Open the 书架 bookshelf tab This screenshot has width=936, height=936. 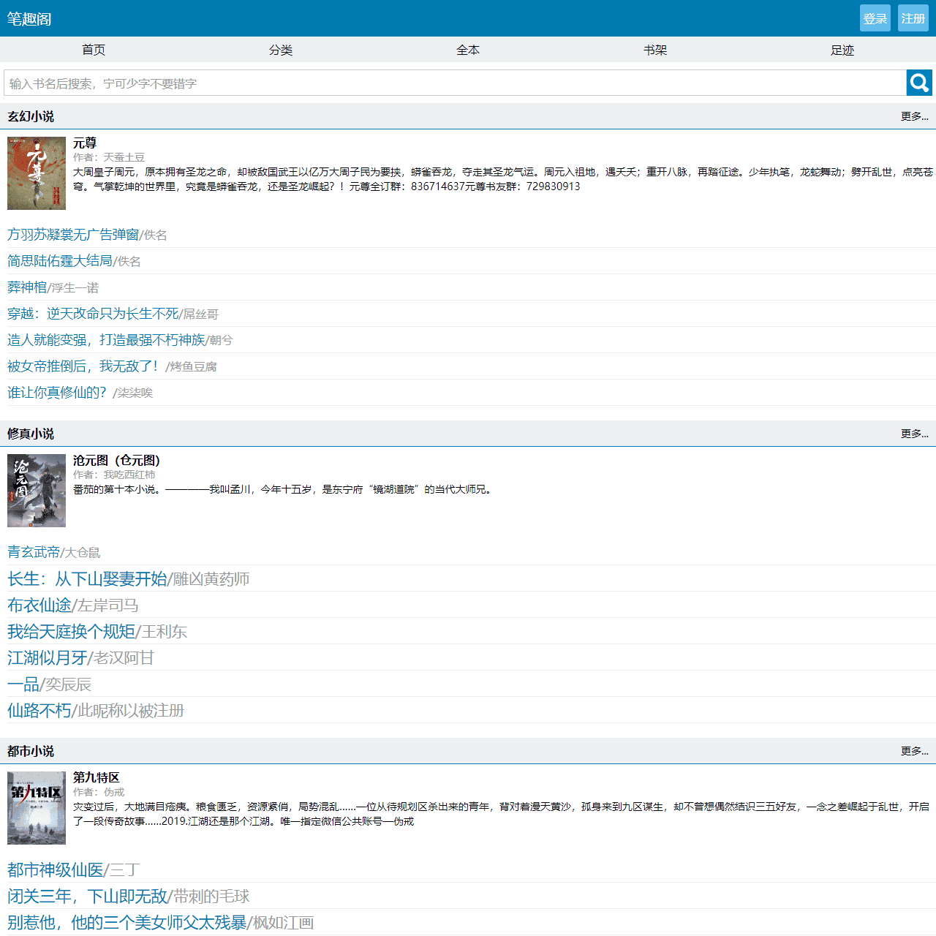point(655,50)
